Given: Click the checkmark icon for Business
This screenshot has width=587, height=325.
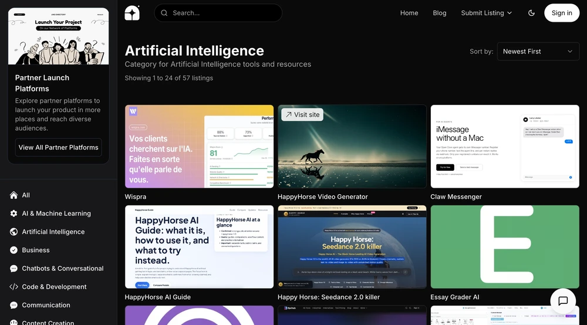Looking at the screenshot, I should point(14,250).
